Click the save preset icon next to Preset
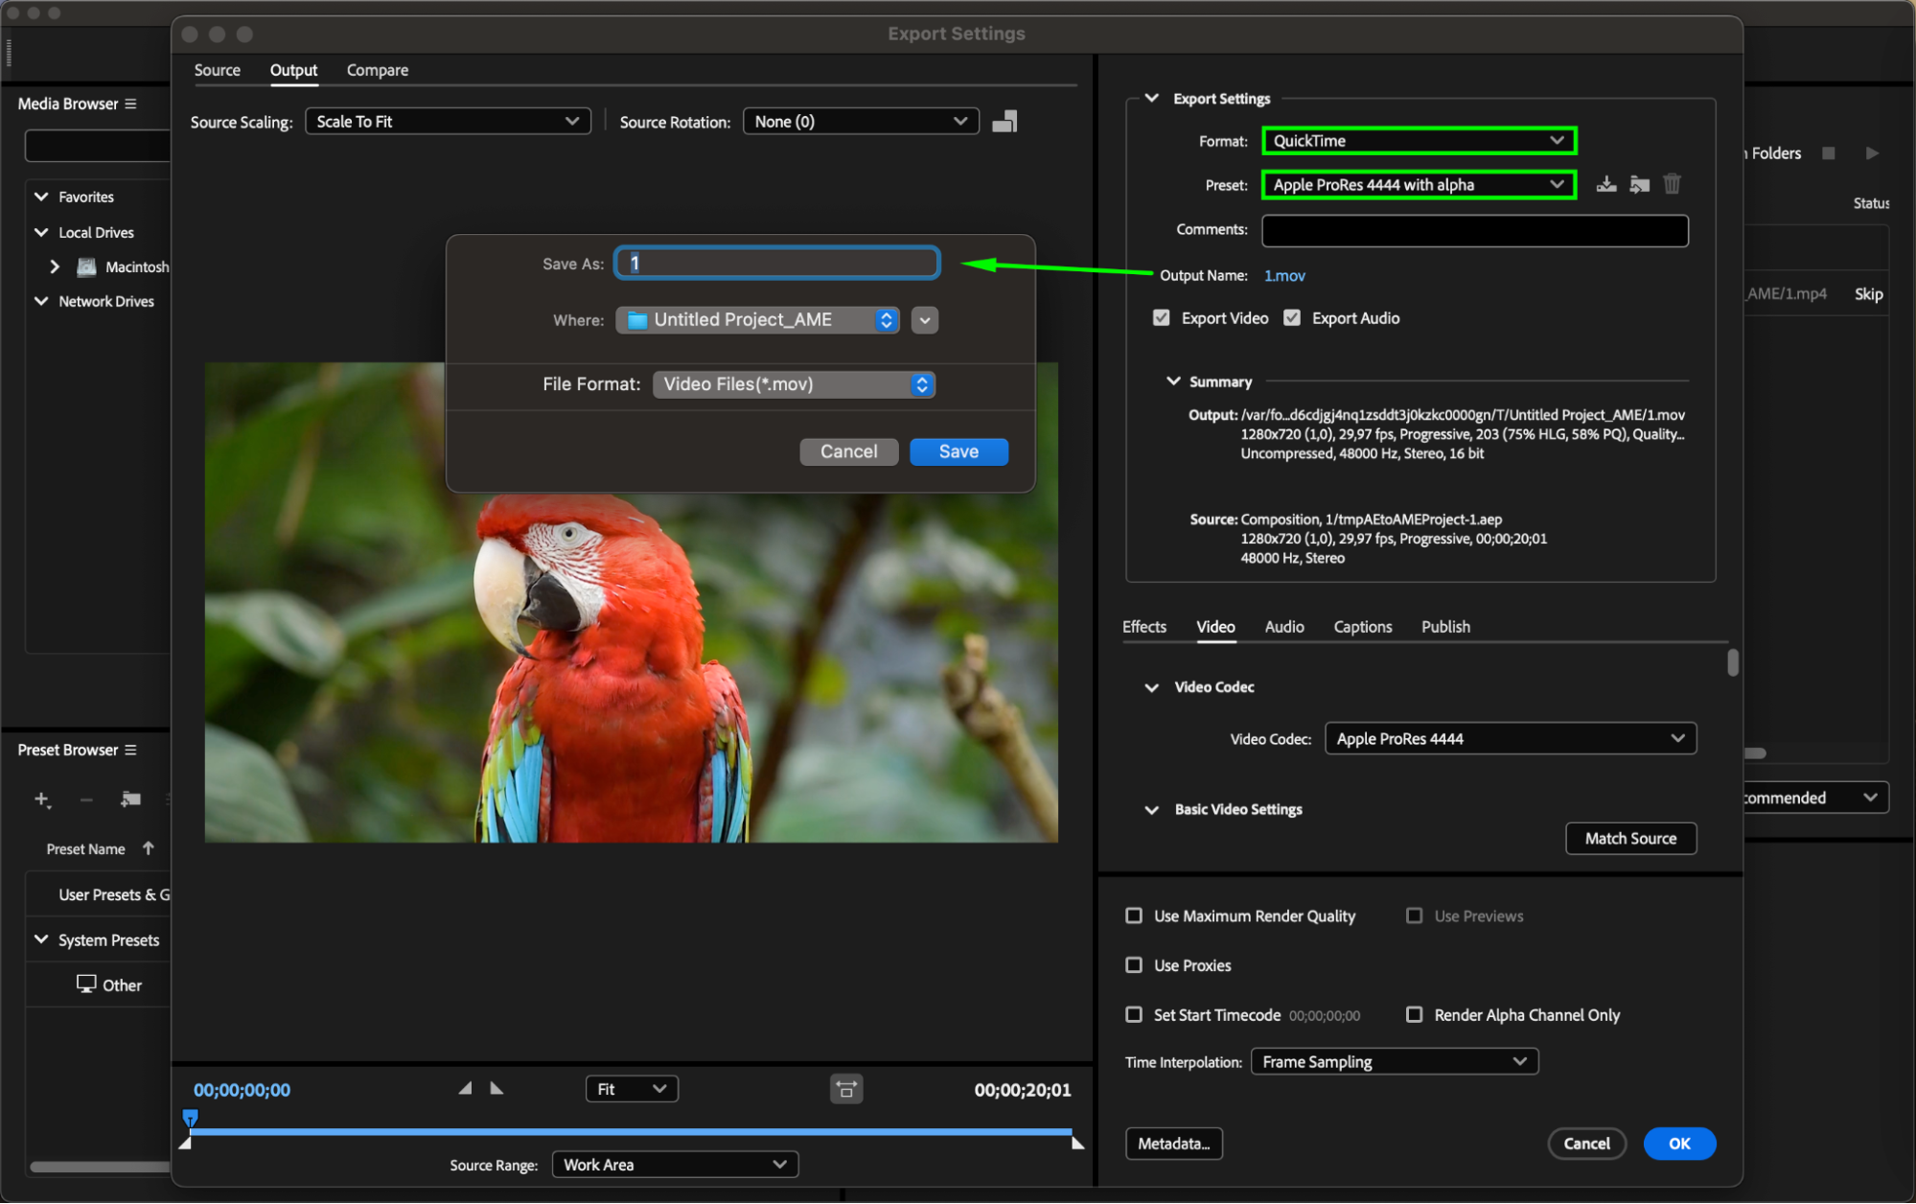 [x=1606, y=184]
